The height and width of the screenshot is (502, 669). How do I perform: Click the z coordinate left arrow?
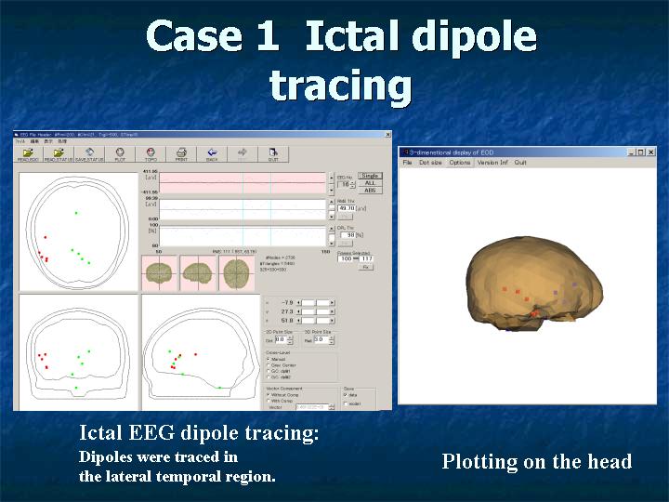click(x=298, y=321)
